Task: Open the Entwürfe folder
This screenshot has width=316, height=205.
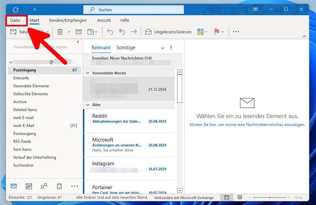Action: point(21,78)
